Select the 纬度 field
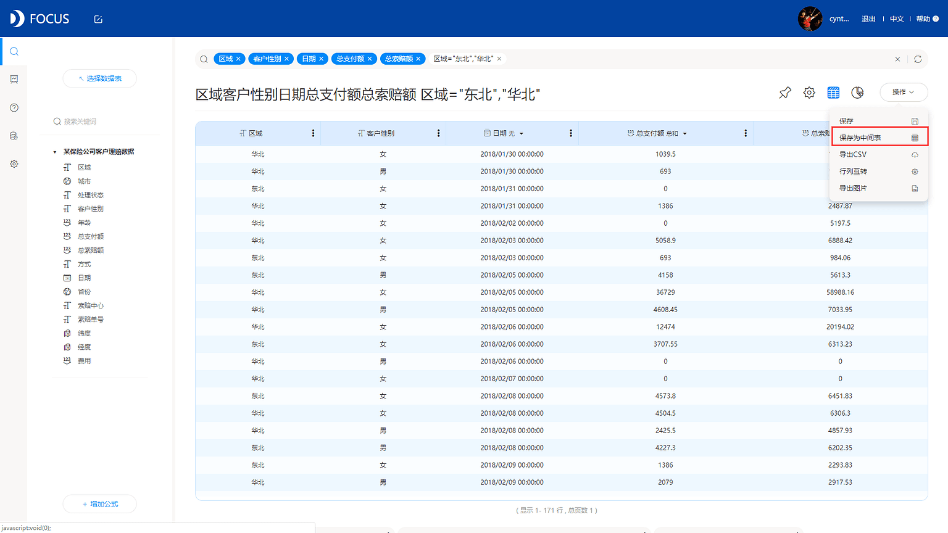Image resolution: width=948 pixels, height=533 pixels. coord(85,333)
